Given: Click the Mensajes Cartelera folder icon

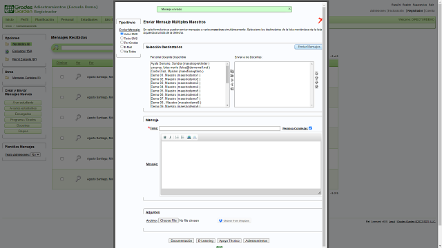Looking at the screenshot, I should [7, 78].
